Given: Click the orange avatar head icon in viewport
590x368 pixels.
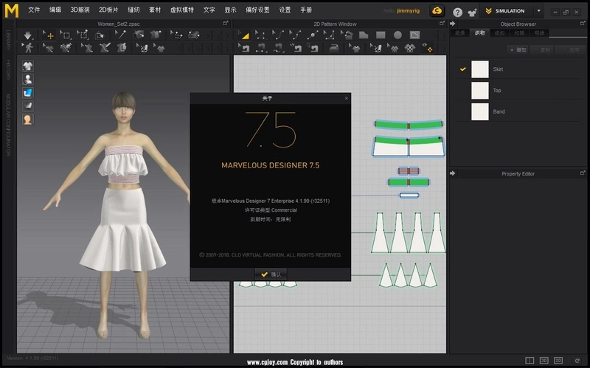Looking at the screenshot, I should 28,119.
